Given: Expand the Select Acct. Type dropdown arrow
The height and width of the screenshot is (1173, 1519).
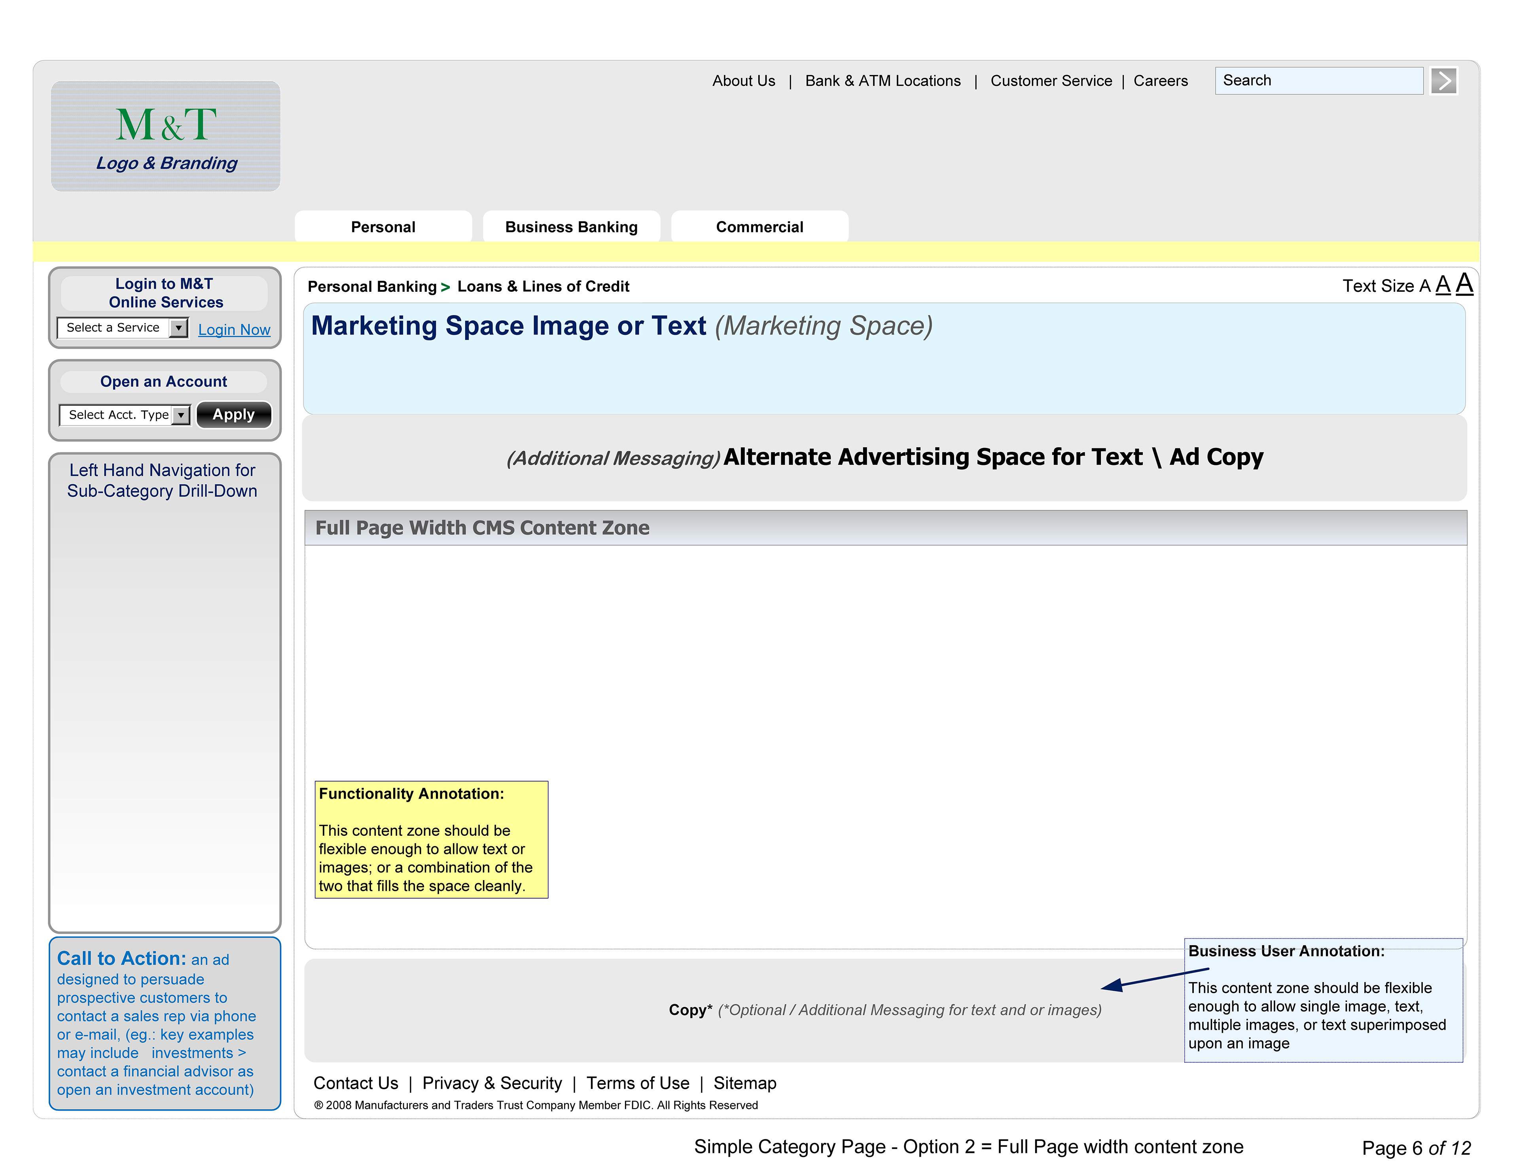Looking at the screenshot, I should [x=181, y=415].
